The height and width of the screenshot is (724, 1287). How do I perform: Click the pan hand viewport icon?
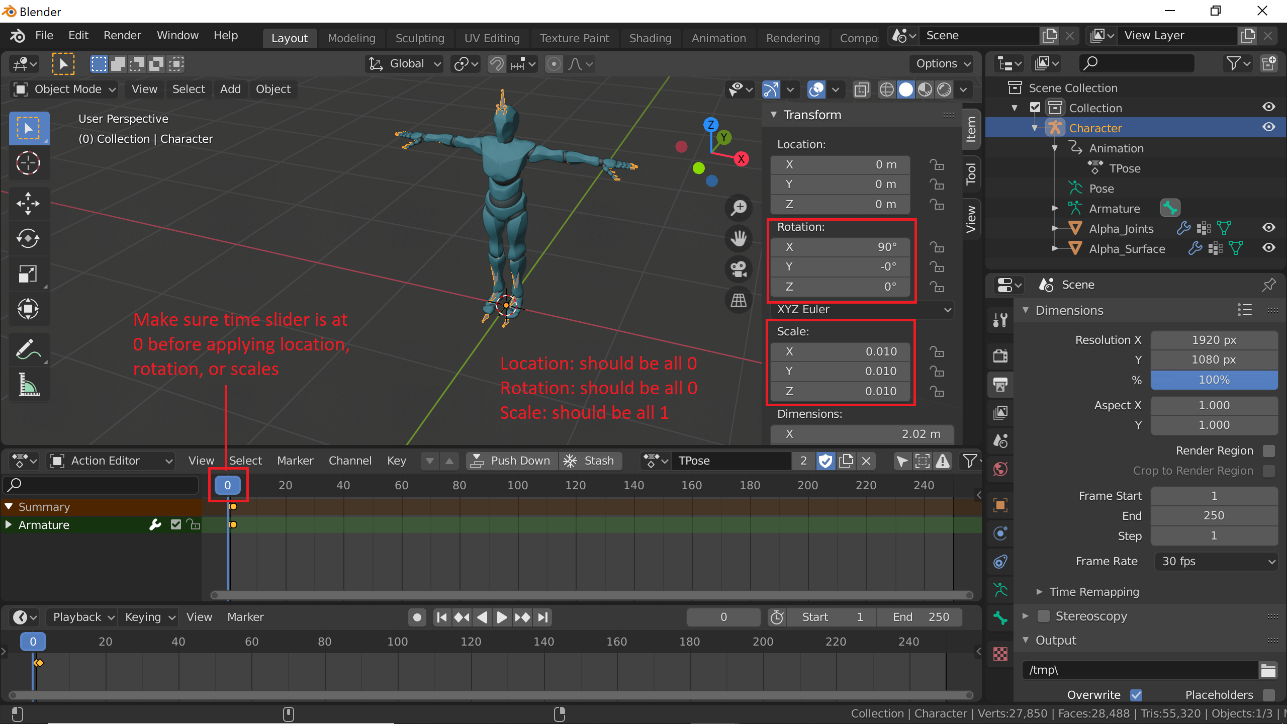(739, 238)
